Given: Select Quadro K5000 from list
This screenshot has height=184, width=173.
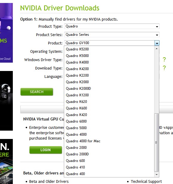Looking at the screenshot, I should point(109,56).
